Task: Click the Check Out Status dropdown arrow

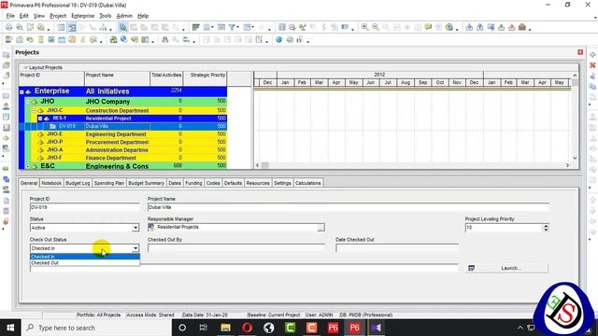Action: pyautogui.click(x=135, y=248)
